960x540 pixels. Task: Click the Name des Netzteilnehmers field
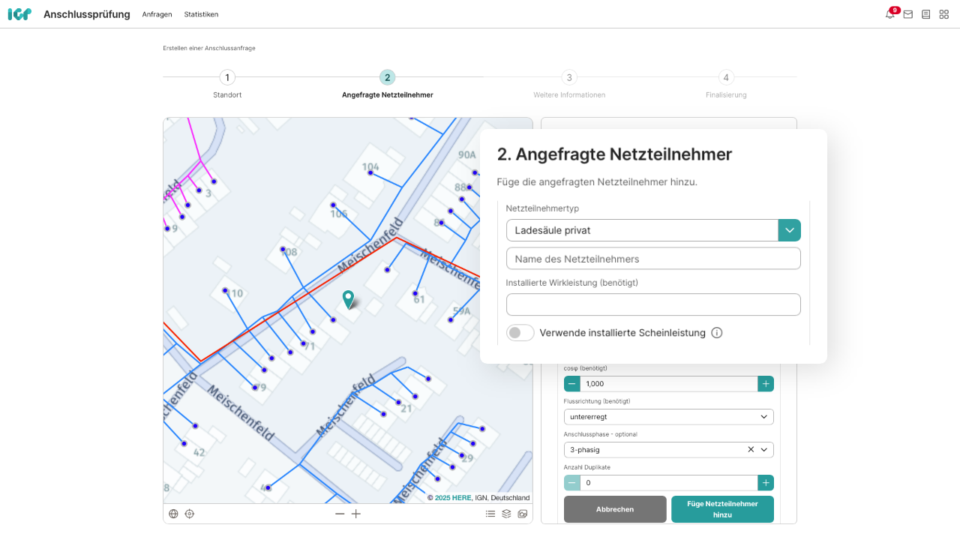653,259
